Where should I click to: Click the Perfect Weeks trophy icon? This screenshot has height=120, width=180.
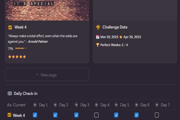[x=97, y=45]
